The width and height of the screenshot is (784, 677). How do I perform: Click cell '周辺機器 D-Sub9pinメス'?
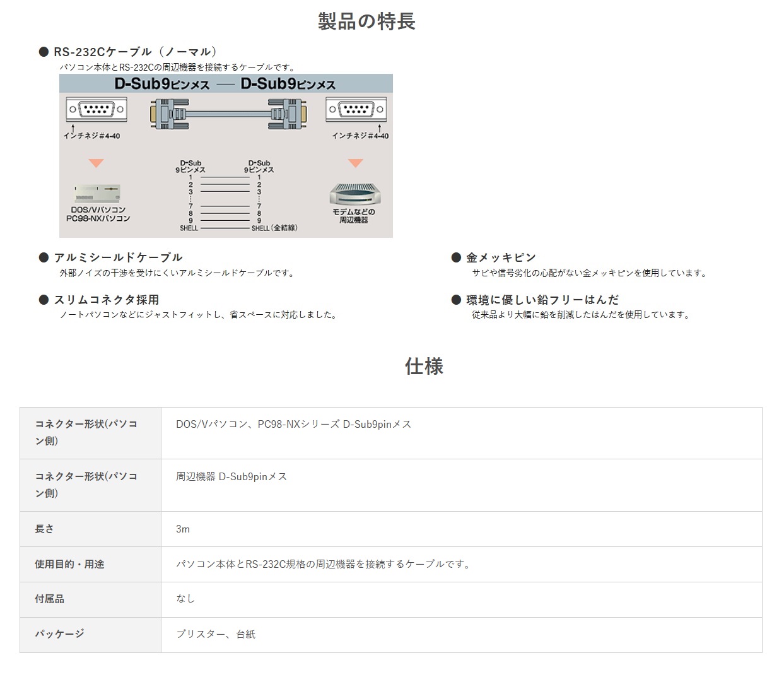tap(462, 485)
